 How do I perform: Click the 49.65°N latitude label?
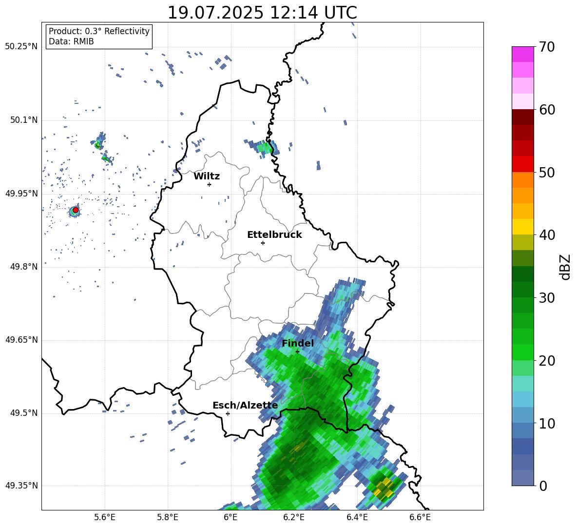(x=21, y=340)
